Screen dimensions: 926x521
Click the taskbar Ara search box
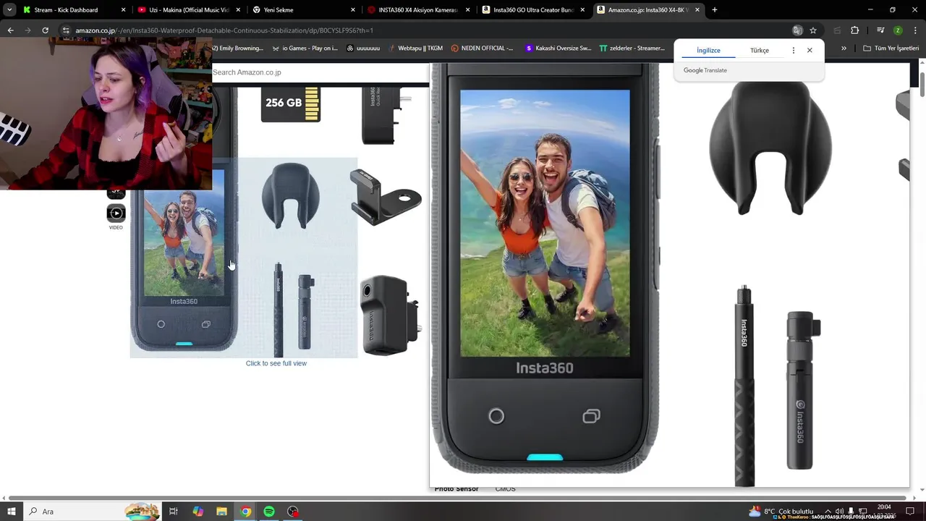pyautogui.click(x=93, y=512)
